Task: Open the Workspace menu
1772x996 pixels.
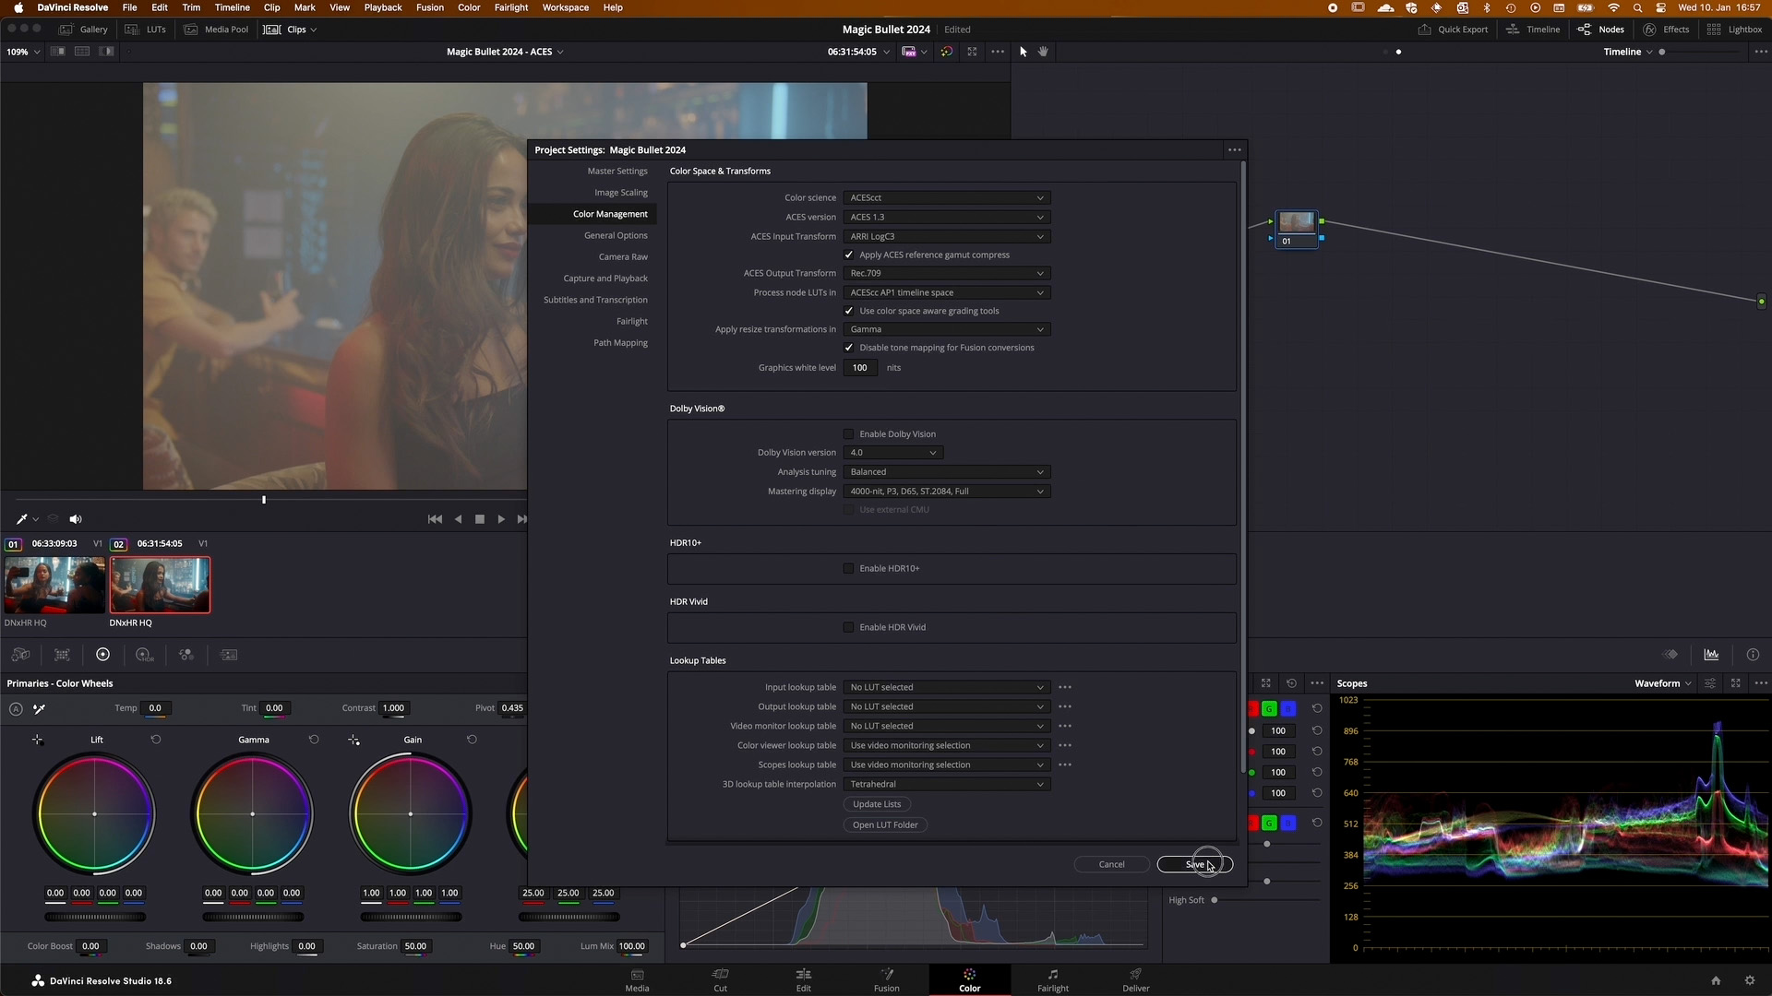Action: click(565, 7)
